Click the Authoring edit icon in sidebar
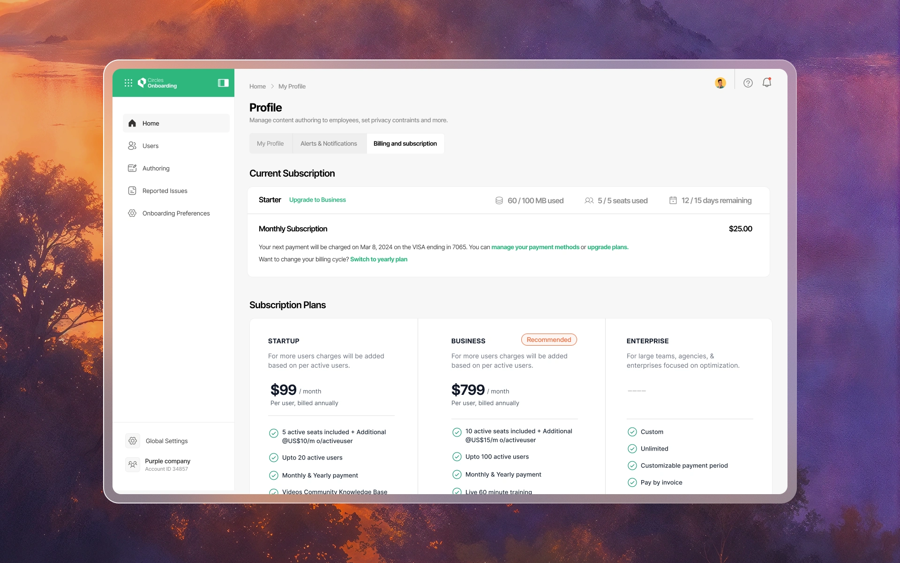The image size is (900, 563). pos(132,168)
